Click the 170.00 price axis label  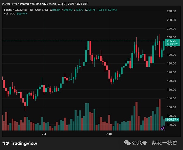pos(171,72)
